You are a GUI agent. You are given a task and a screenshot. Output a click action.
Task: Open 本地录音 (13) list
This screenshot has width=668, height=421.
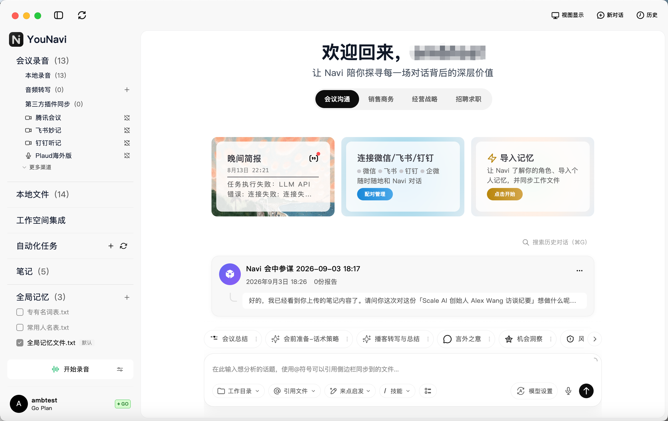coord(46,75)
